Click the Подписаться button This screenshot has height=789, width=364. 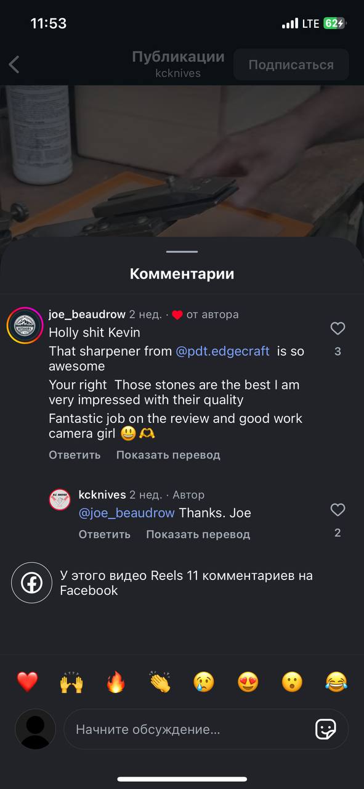pos(291,65)
